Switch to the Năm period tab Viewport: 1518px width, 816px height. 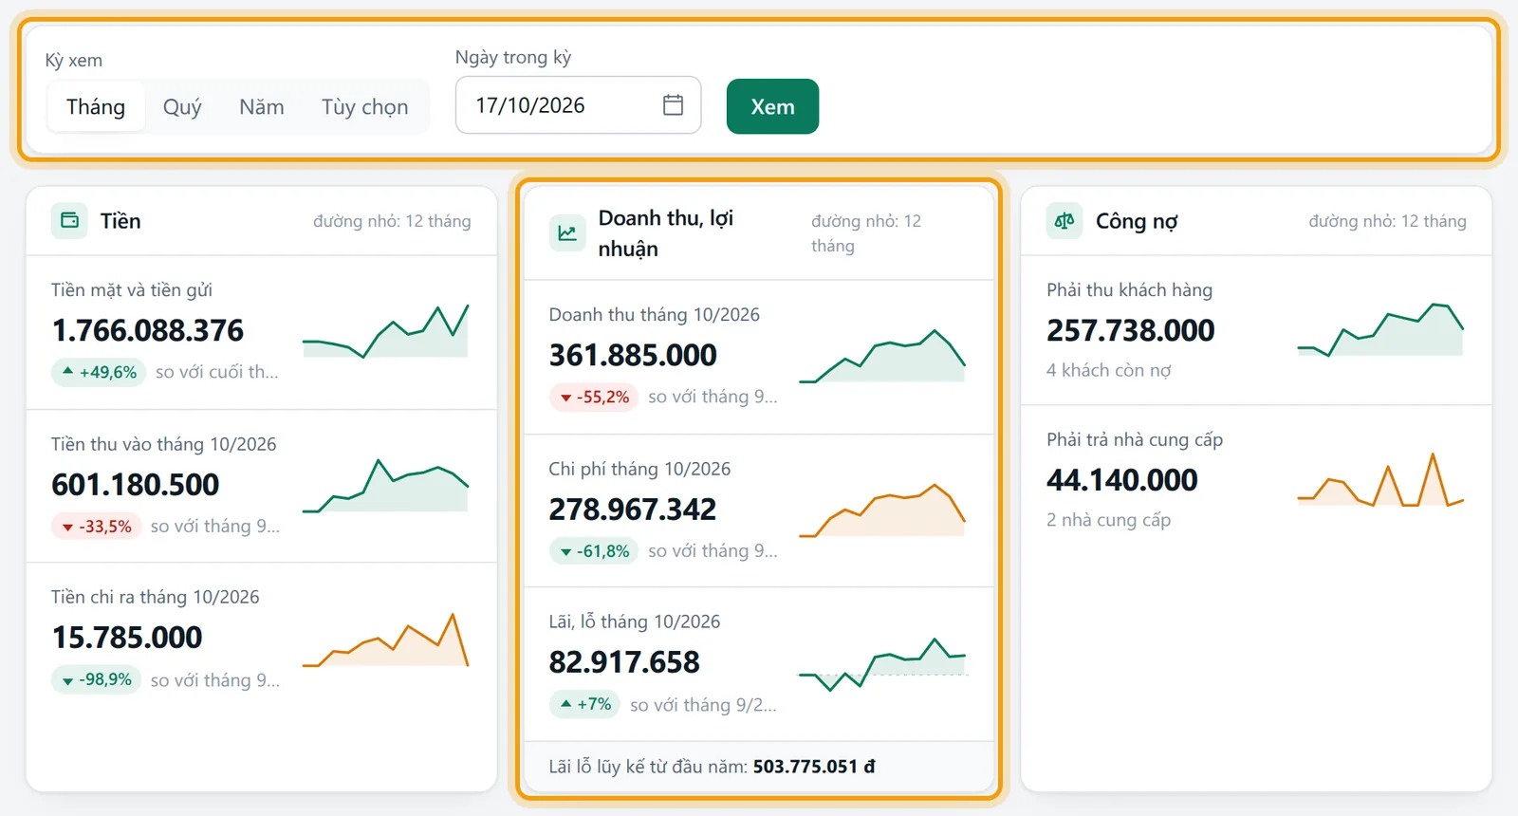[x=262, y=106]
